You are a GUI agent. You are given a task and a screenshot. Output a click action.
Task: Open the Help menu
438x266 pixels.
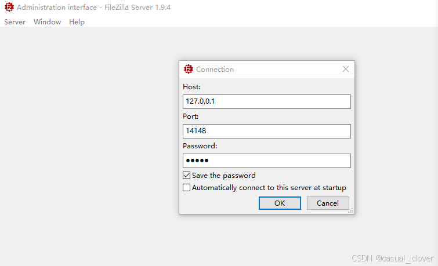coord(77,22)
